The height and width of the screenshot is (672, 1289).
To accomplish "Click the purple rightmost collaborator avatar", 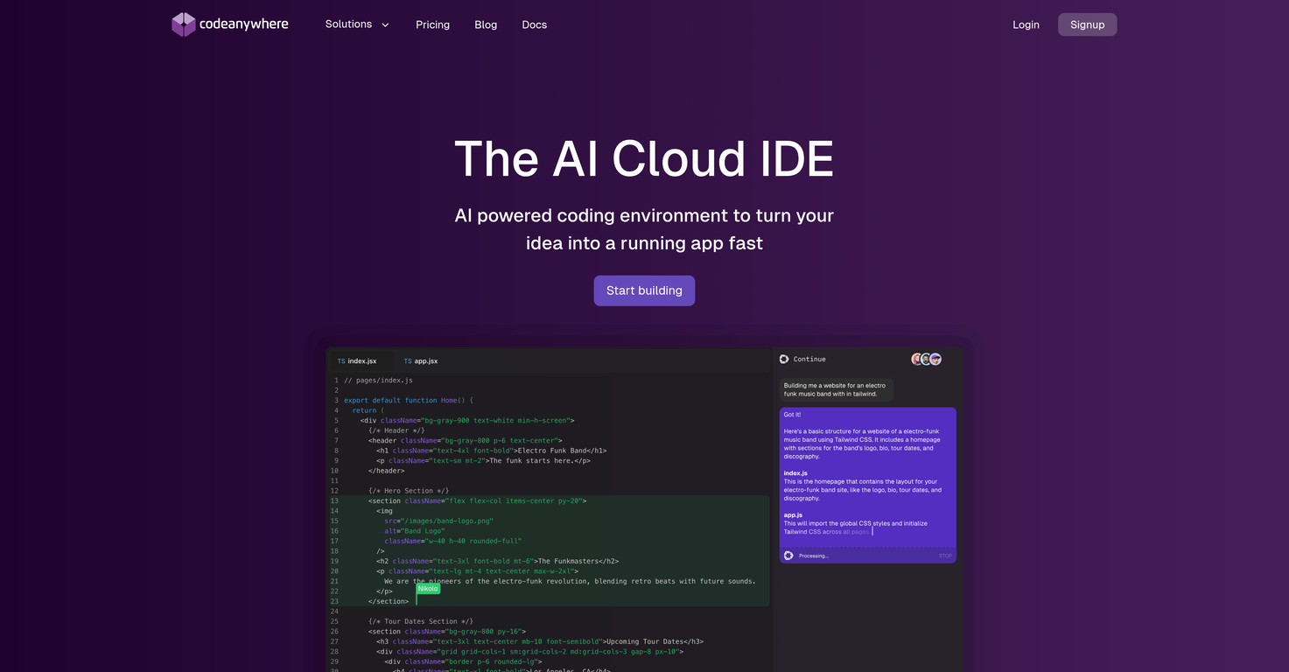I will tap(935, 359).
